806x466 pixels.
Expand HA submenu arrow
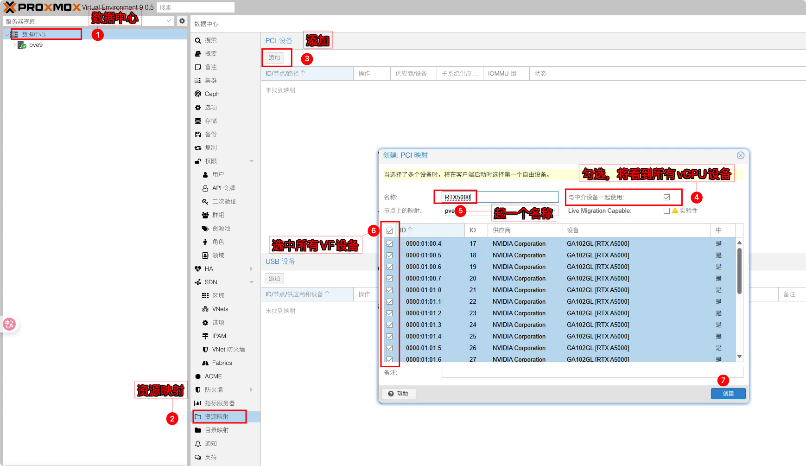coord(252,269)
